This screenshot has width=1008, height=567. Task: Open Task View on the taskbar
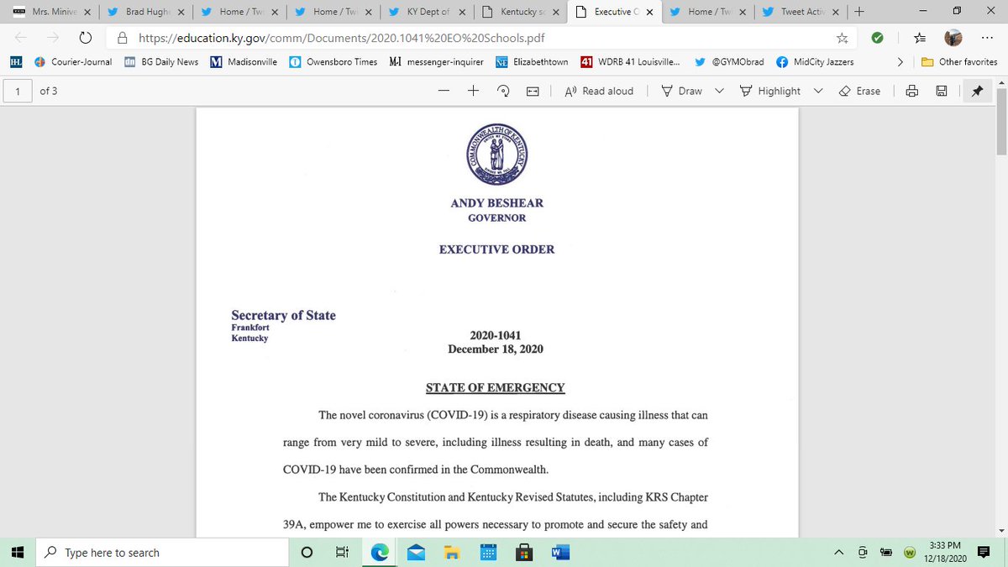[342, 552]
